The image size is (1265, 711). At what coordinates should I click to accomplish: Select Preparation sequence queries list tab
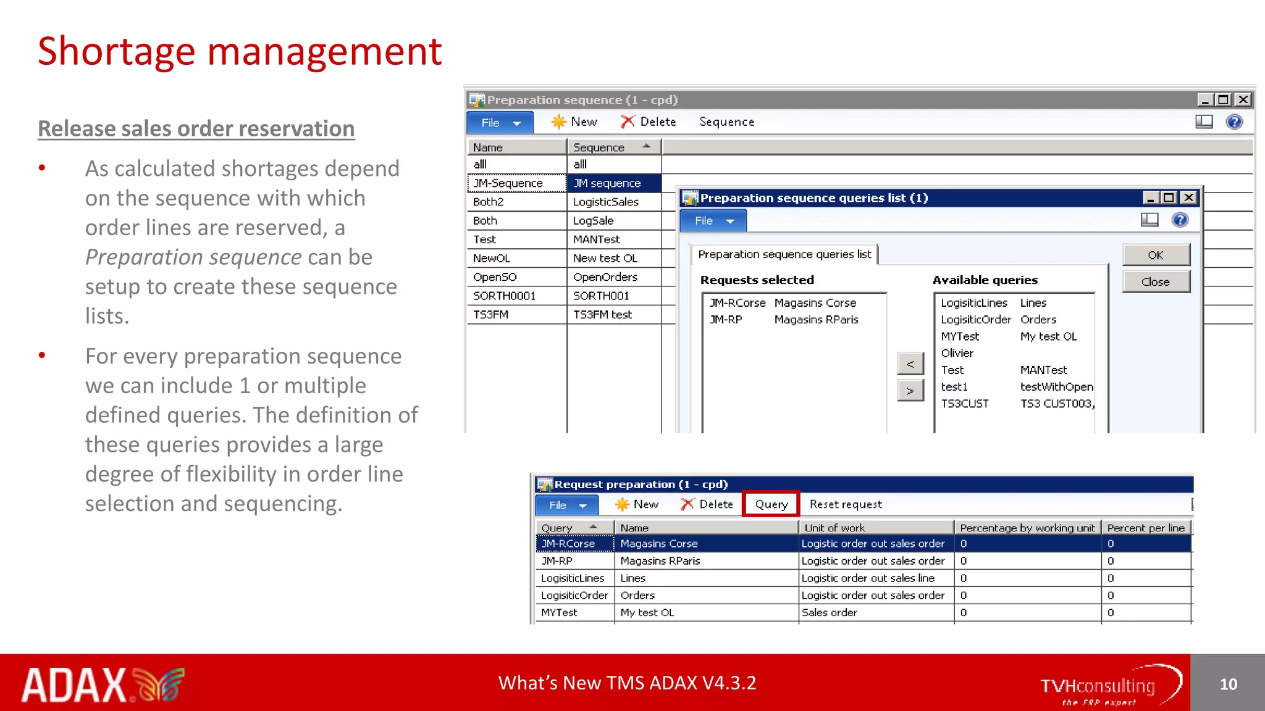784,254
